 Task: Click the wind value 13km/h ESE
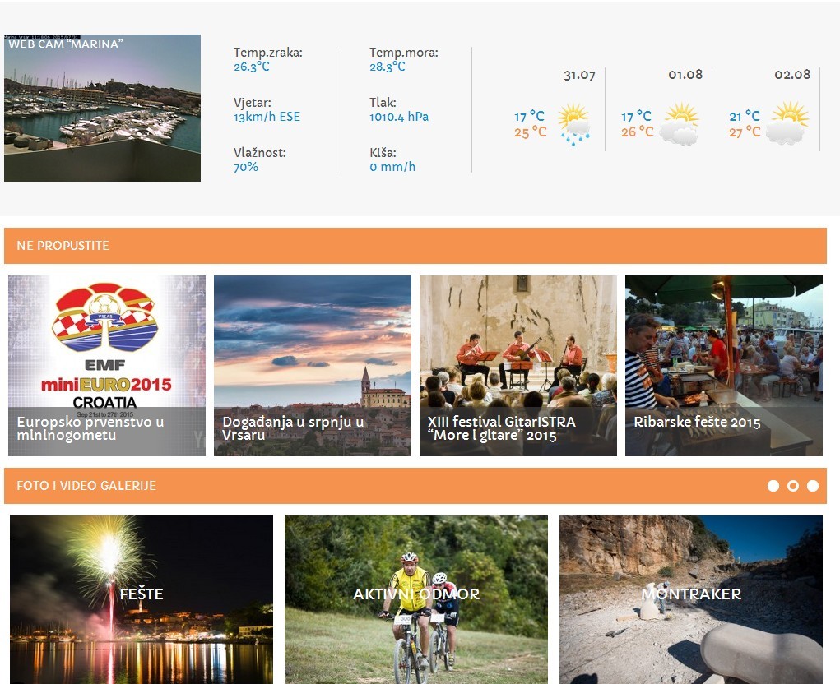click(267, 117)
